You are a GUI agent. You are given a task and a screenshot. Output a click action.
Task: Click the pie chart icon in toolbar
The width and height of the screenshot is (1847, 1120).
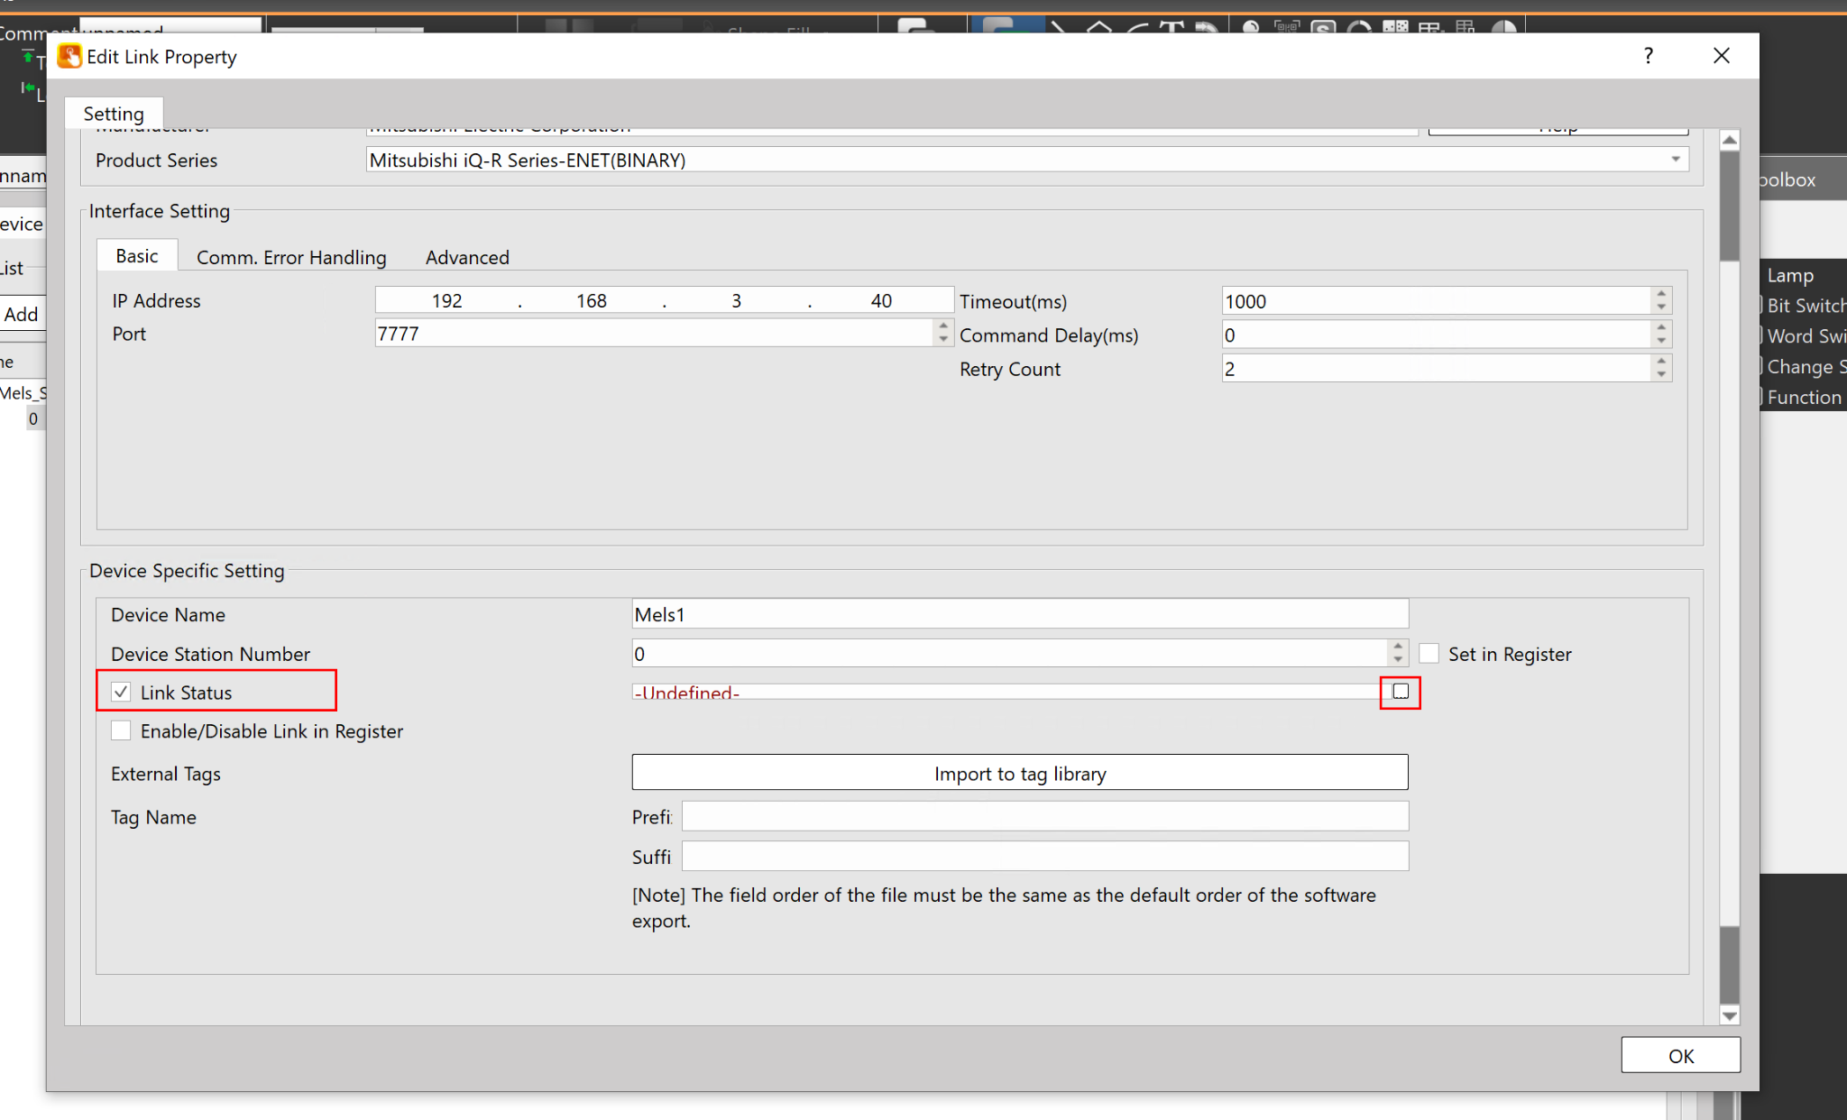click(1503, 28)
